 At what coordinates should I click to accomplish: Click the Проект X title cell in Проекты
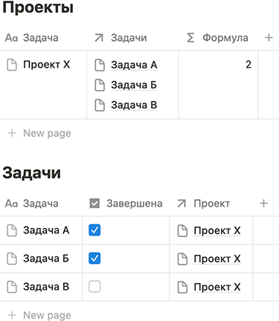click(43, 85)
